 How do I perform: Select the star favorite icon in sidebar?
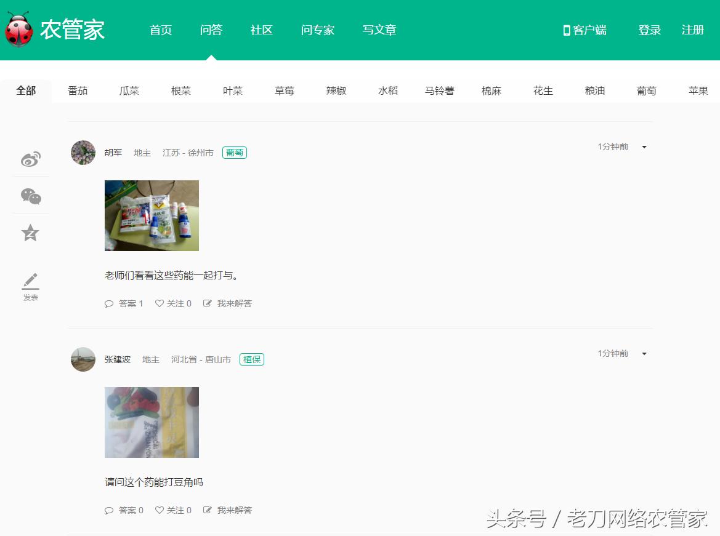(x=30, y=233)
